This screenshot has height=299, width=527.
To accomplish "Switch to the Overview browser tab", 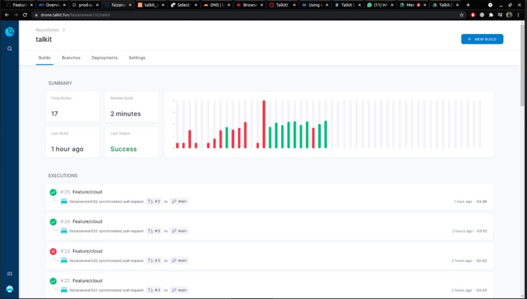I will pos(52,5).
